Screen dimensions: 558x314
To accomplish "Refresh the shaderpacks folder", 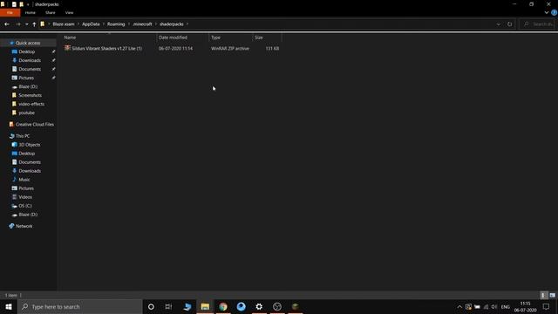I will point(509,24).
